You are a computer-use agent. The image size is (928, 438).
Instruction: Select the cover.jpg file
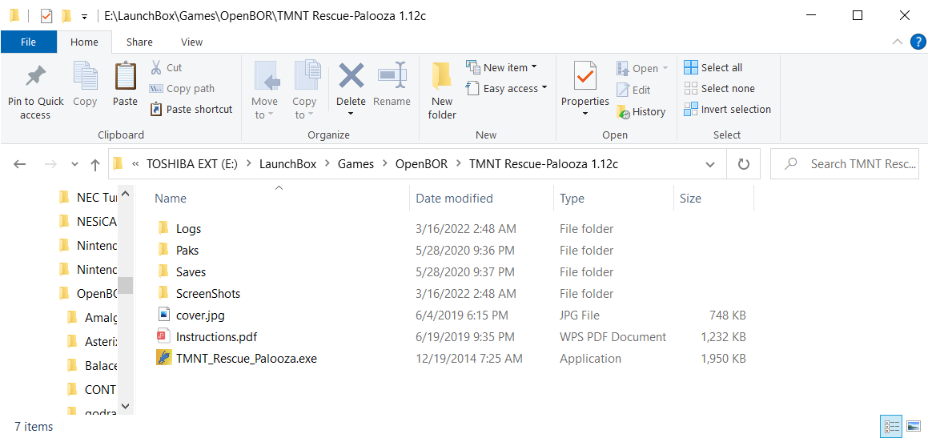coord(200,315)
